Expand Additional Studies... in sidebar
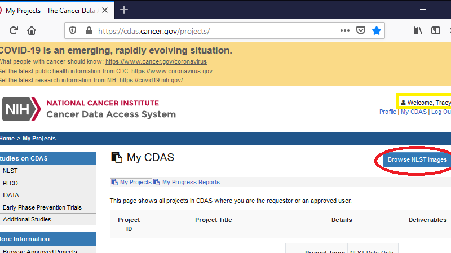 tap(48, 219)
